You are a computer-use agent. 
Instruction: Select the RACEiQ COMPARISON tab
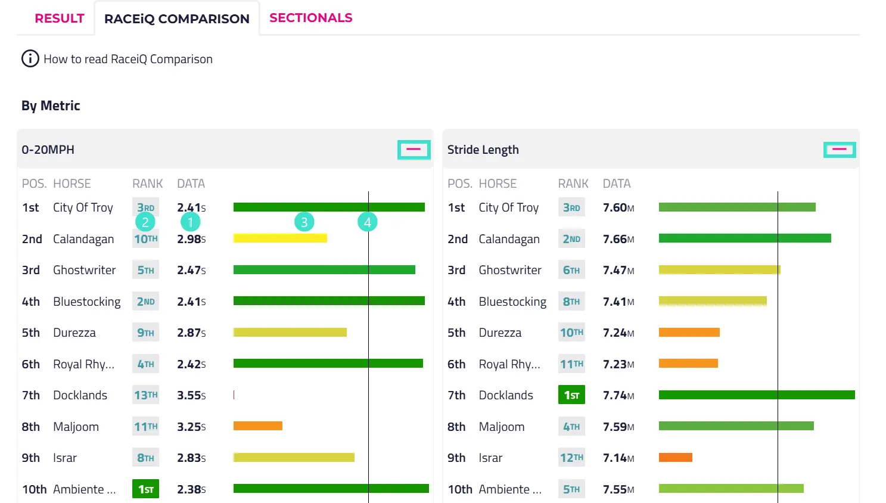[x=176, y=19]
